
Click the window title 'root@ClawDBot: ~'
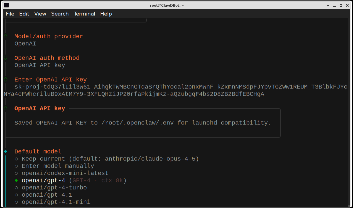tap(167, 5)
